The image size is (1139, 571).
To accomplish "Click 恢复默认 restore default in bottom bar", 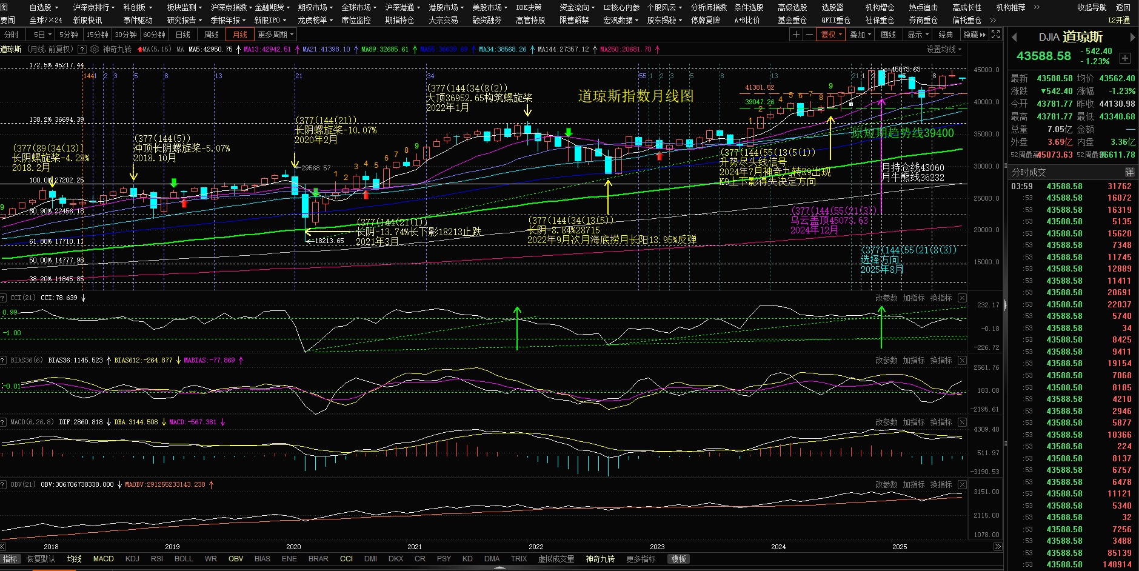I will point(41,559).
